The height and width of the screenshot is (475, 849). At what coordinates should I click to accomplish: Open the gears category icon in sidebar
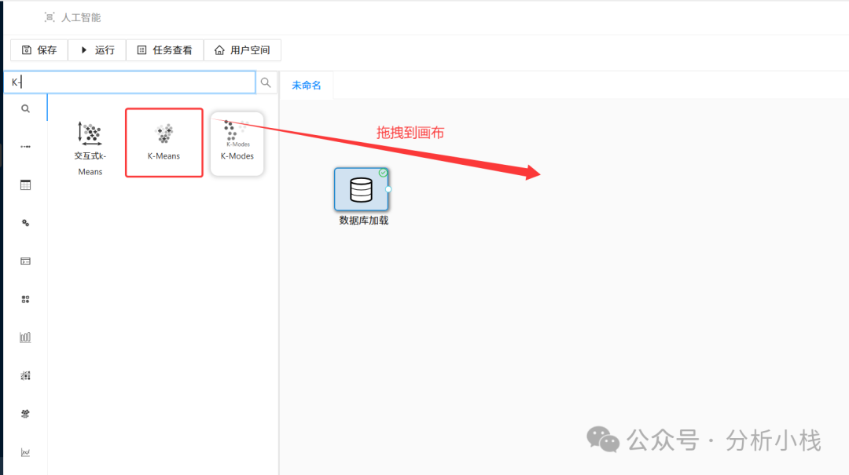click(x=25, y=223)
